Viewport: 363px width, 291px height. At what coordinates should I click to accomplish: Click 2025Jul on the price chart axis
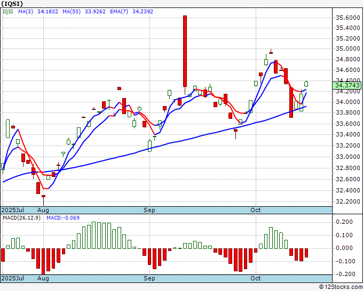coord(13,210)
